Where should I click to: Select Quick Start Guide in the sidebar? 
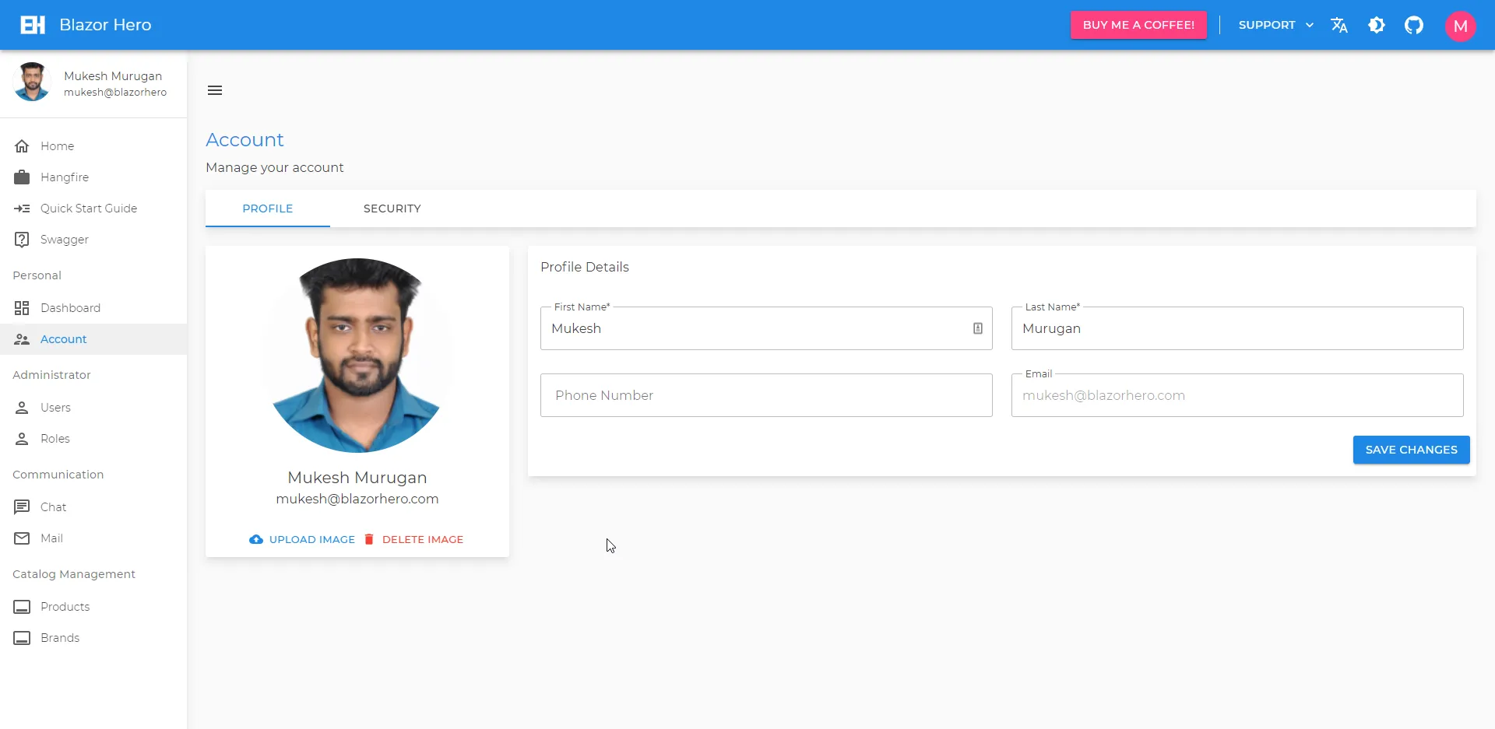click(89, 208)
